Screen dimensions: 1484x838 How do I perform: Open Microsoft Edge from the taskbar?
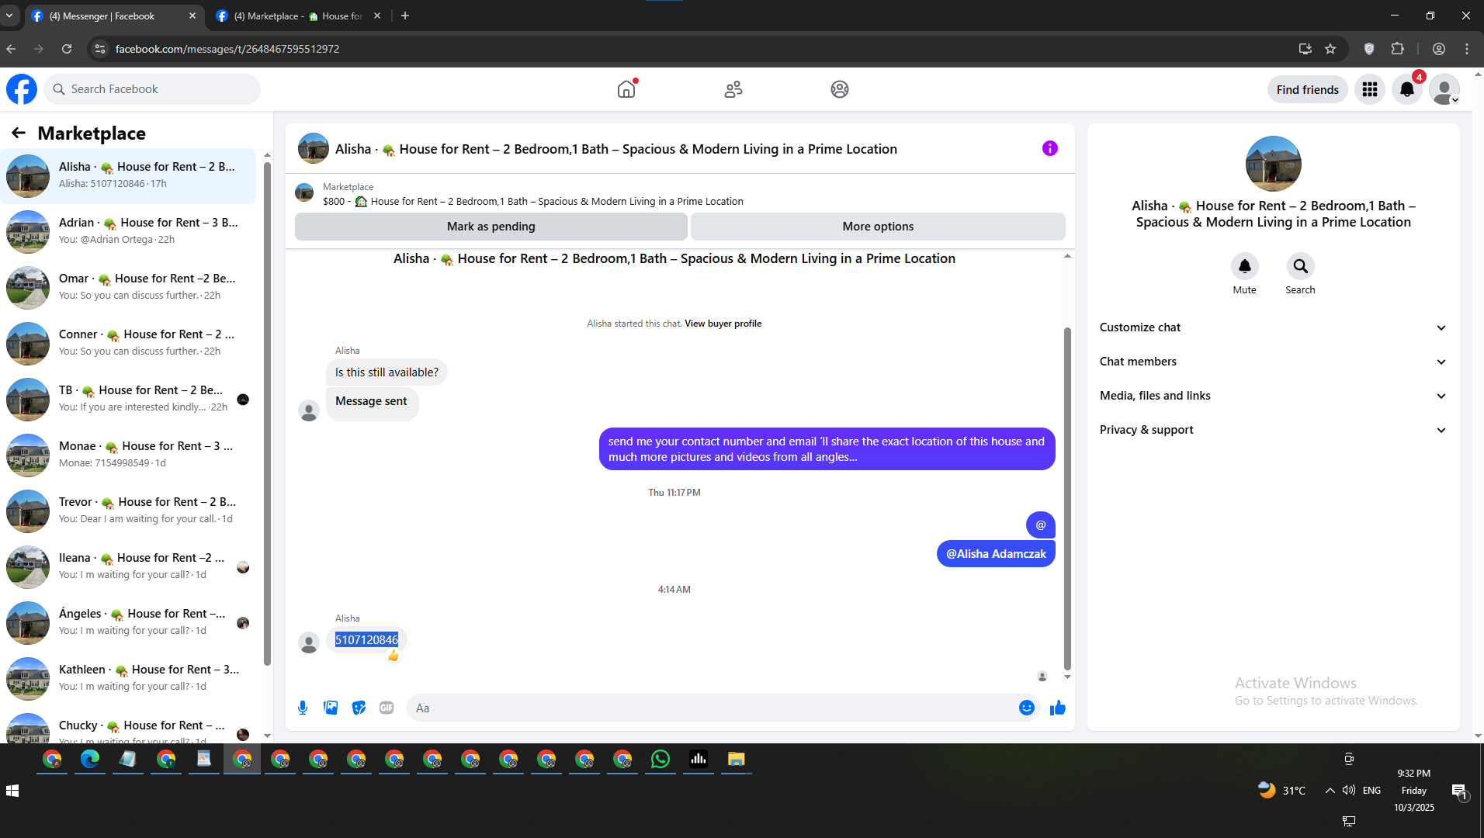[90, 759]
